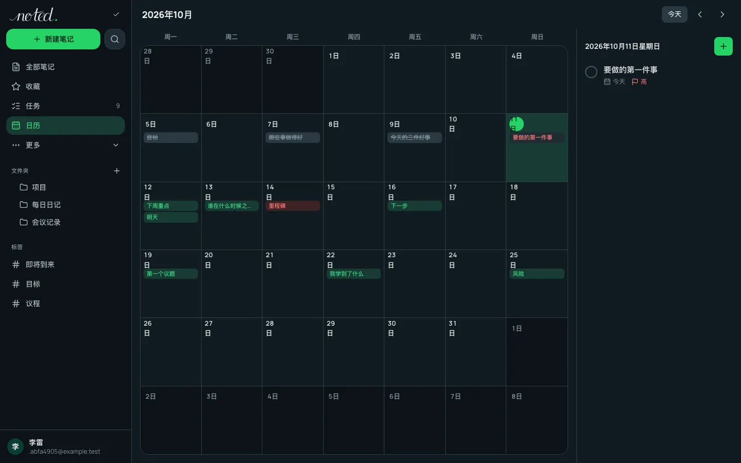741x463 pixels.
Task: Open 风险 event on October 25
Action: pos(537,274)
